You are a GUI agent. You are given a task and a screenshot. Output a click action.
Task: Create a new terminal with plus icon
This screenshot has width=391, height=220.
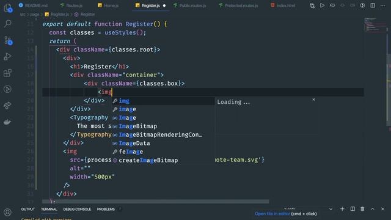point(342,209)
